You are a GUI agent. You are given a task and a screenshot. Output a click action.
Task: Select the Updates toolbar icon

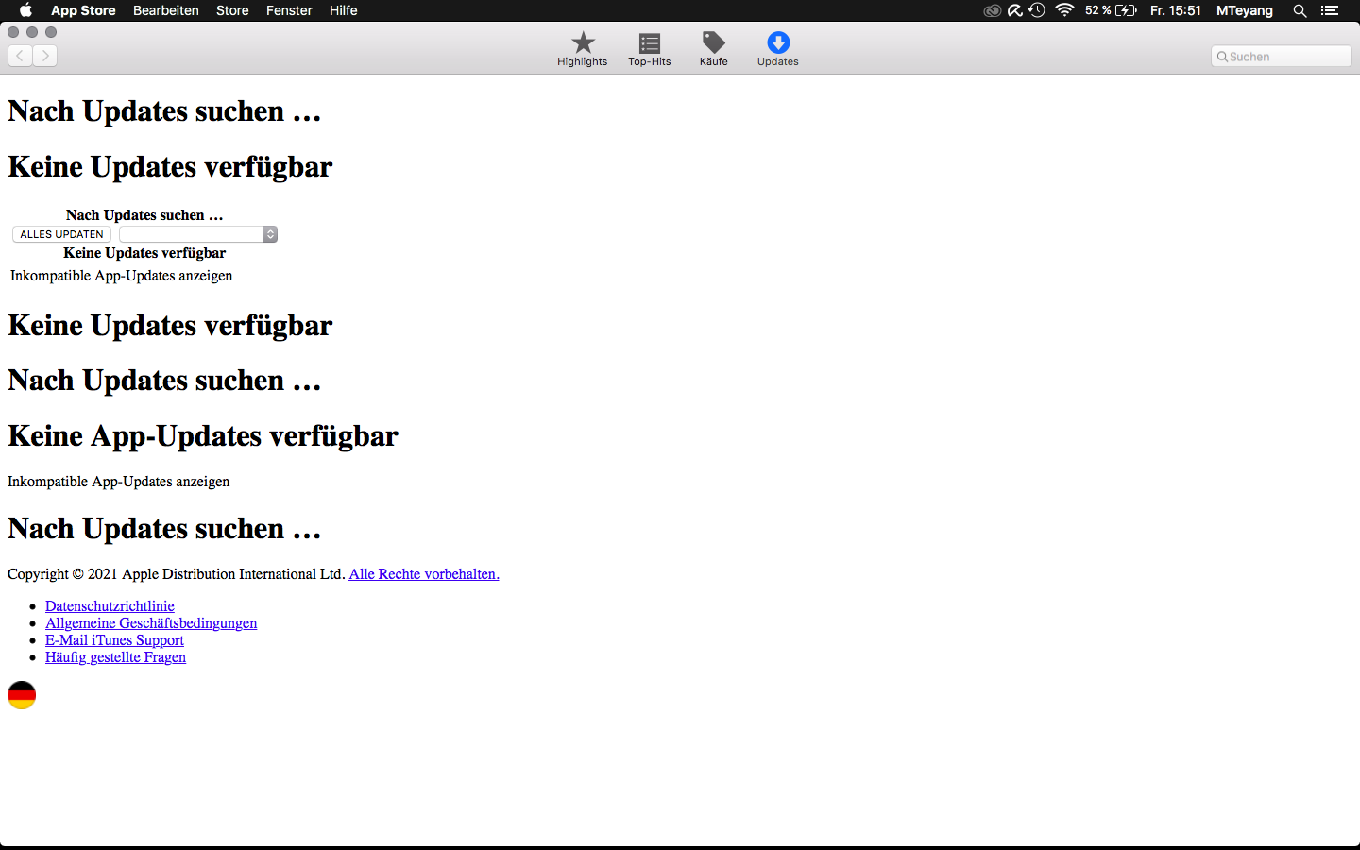click(778, 49)
